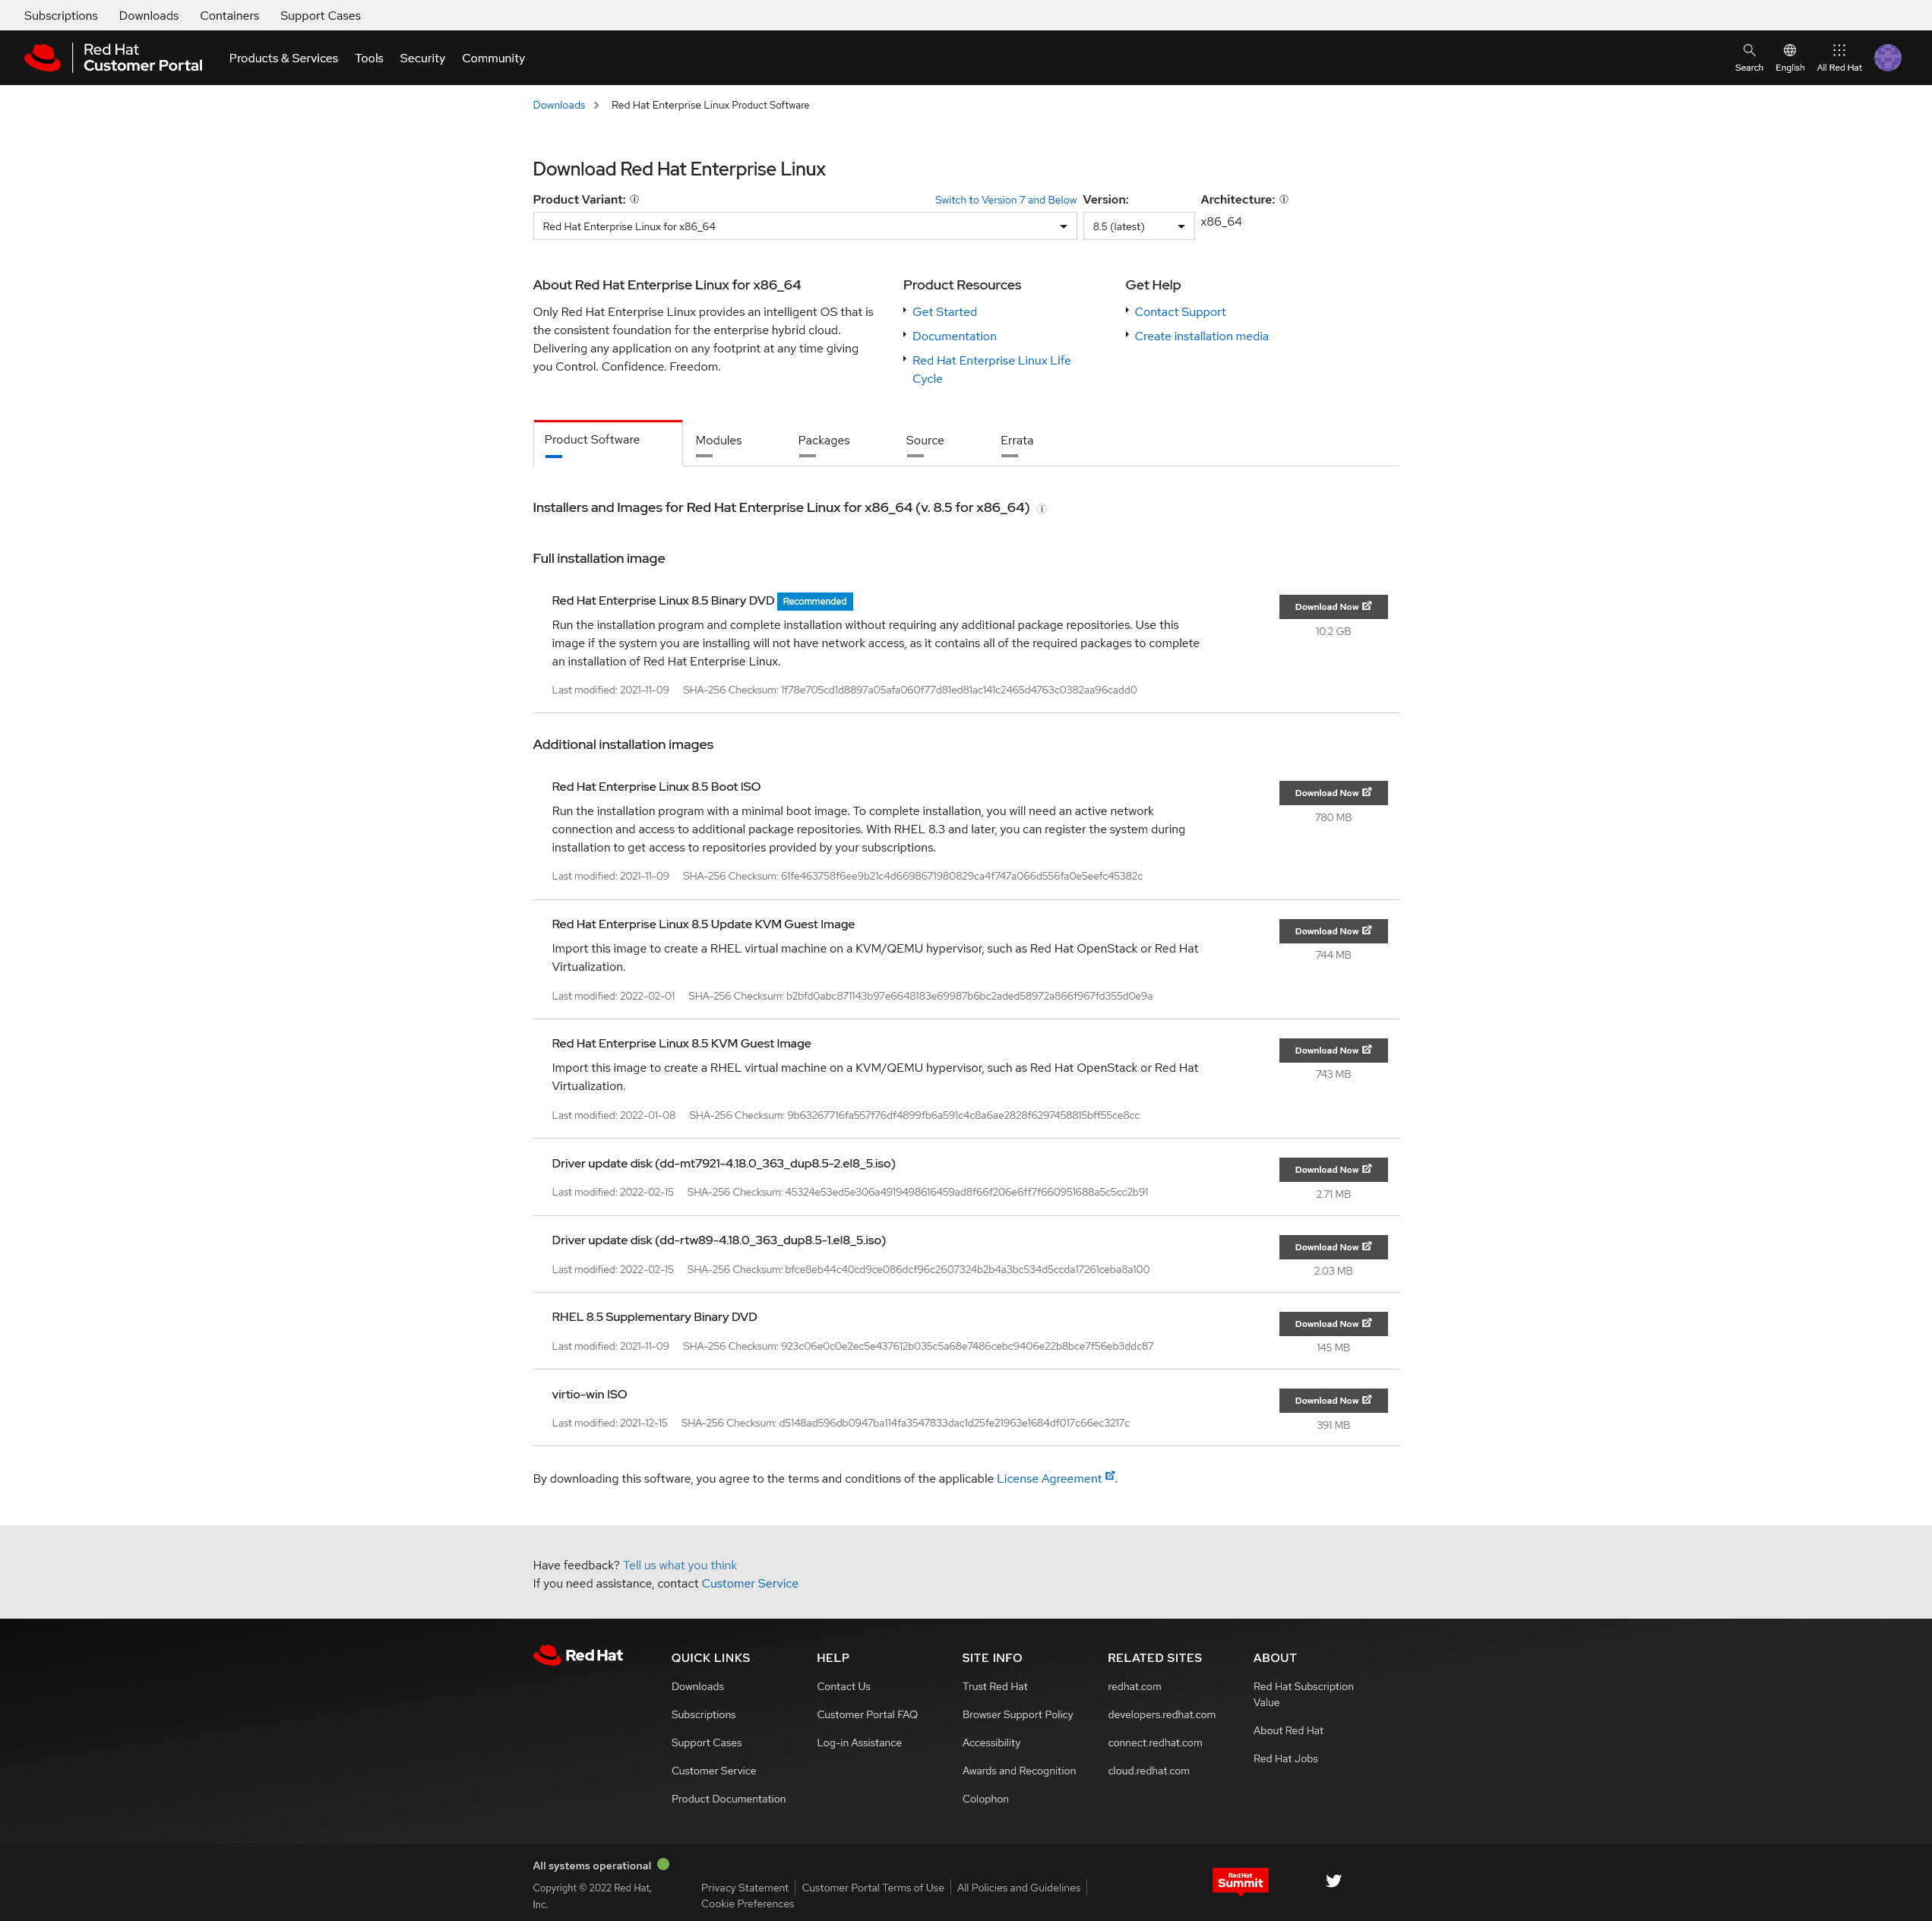Click the Red Hat Customer Portal logo
1932x1921 pixels.
(113, 57)
